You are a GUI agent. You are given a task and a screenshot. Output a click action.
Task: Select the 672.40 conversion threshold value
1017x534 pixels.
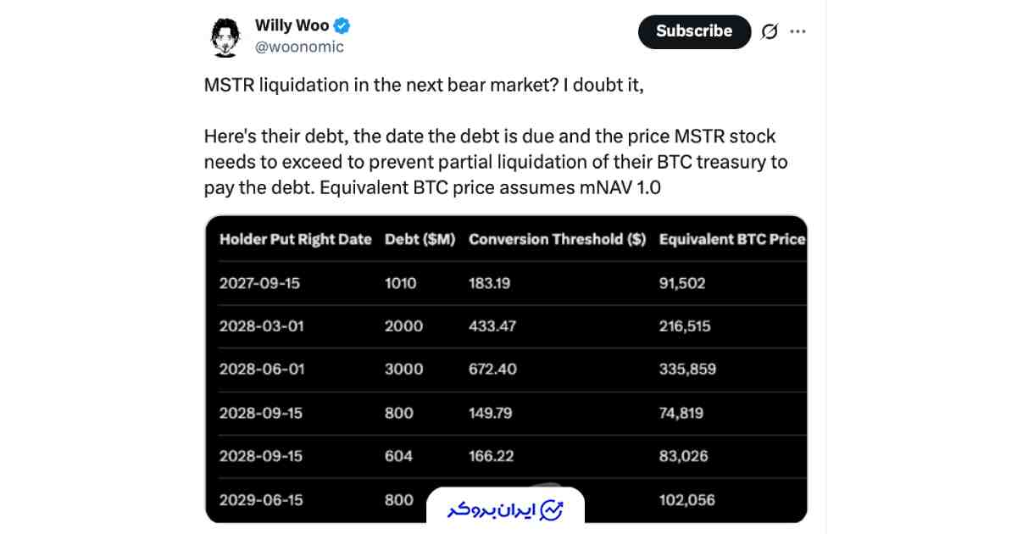[x=492, y=370]
